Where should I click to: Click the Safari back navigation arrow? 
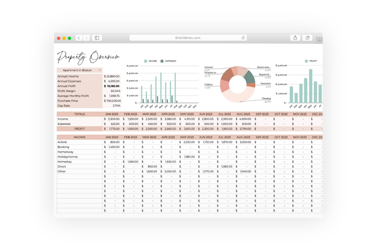tap(79, 38)
